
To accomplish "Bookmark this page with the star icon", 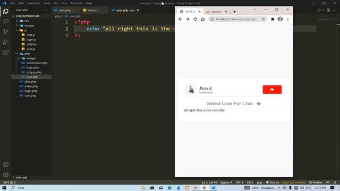I will [263, 19].
